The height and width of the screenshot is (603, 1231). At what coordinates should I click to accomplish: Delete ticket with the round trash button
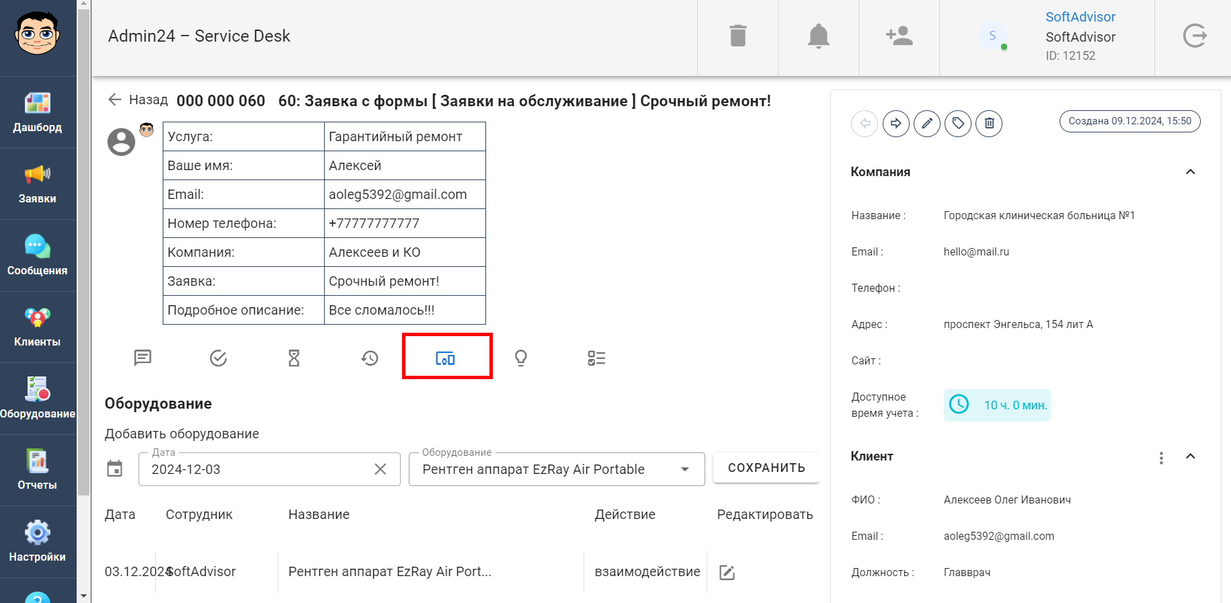click(x=989, y=124)
